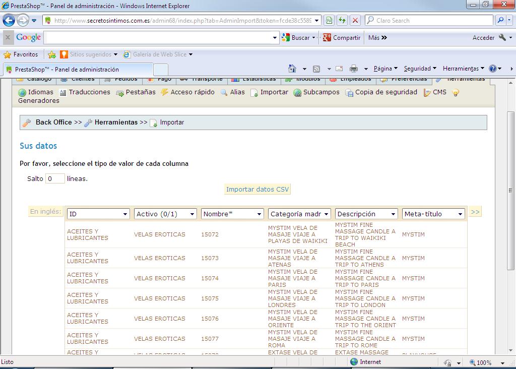Click MYSTIM FINE MASSAGE CANDLE A TRIP TO ROME

pyautogui.click(x=365, y=339)
